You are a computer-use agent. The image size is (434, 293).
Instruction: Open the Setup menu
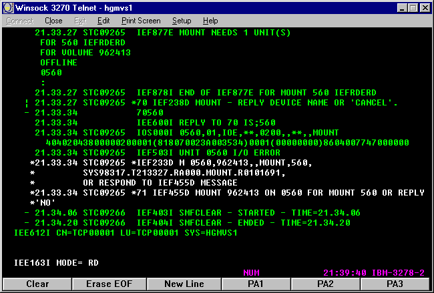[182, 21]
